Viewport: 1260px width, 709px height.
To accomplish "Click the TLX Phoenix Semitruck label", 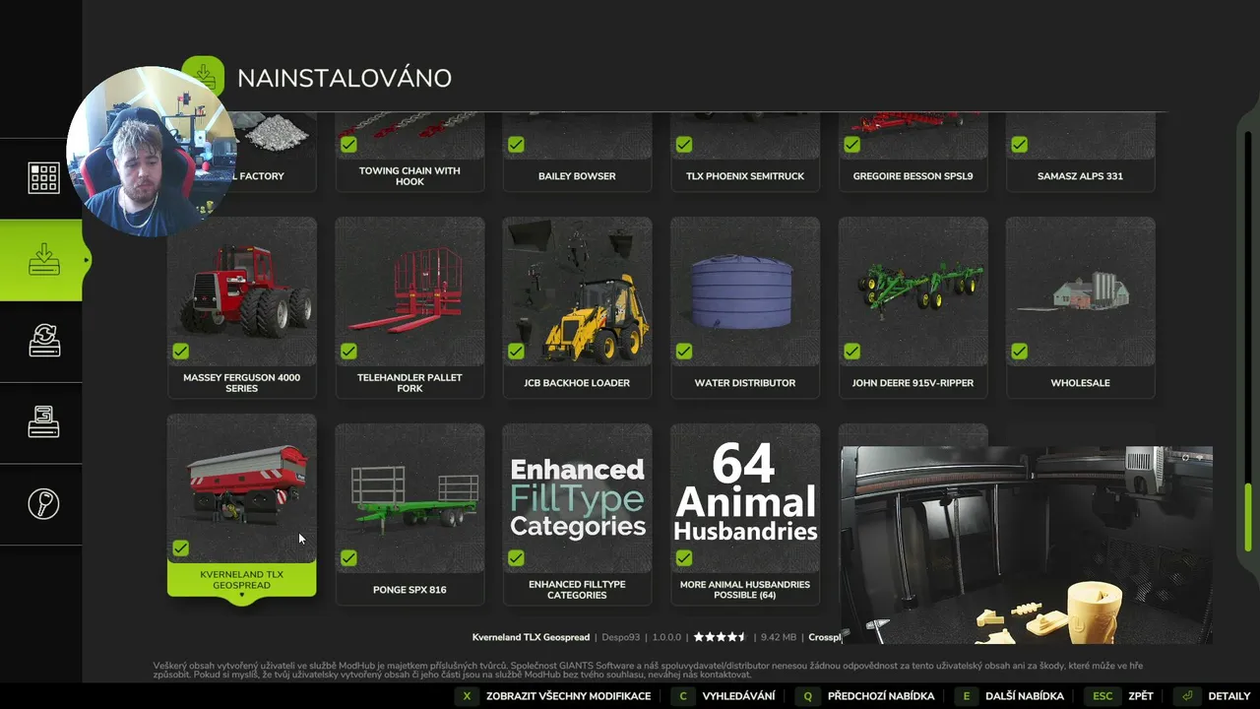I will pos(745,176).
